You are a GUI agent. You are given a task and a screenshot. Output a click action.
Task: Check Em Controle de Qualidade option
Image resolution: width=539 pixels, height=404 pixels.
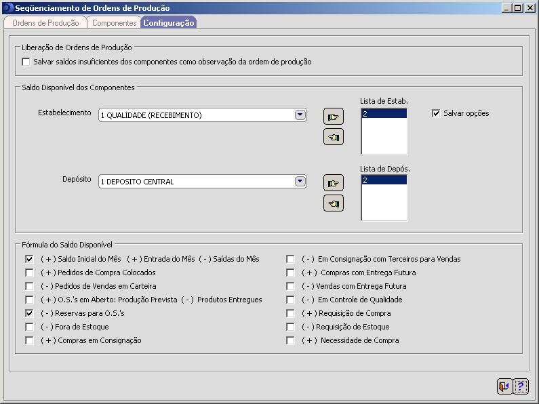[x=290, y=300]
